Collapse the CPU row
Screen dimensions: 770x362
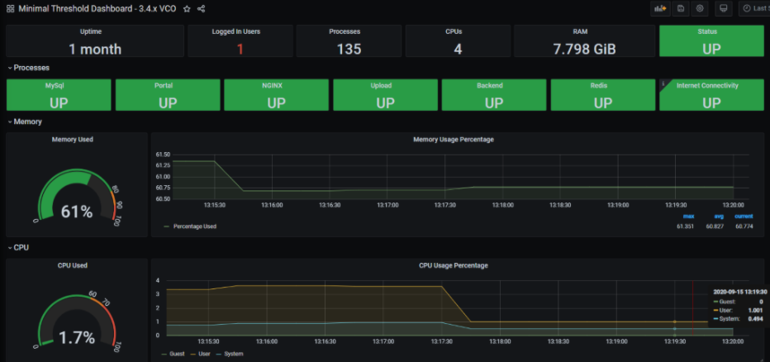click(18, 248)
